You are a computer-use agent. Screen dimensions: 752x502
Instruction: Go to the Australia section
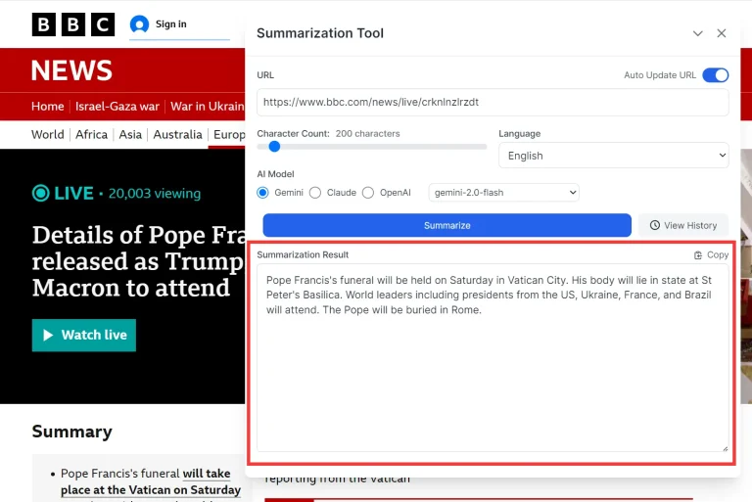177,134
